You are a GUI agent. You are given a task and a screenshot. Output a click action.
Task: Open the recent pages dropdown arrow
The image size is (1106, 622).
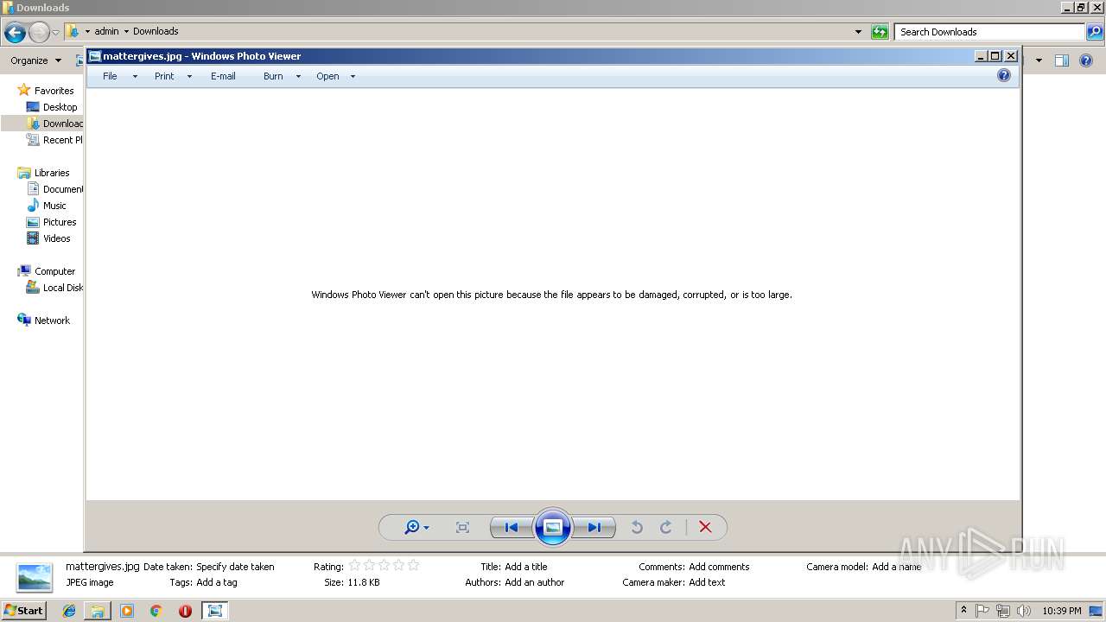tap(56, 33)
